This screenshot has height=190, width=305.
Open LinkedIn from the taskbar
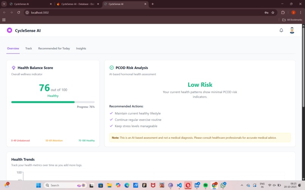point(197,185)
